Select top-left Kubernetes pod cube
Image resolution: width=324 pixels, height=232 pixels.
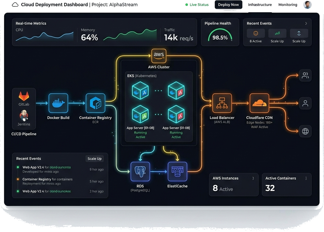pos(140,90)
